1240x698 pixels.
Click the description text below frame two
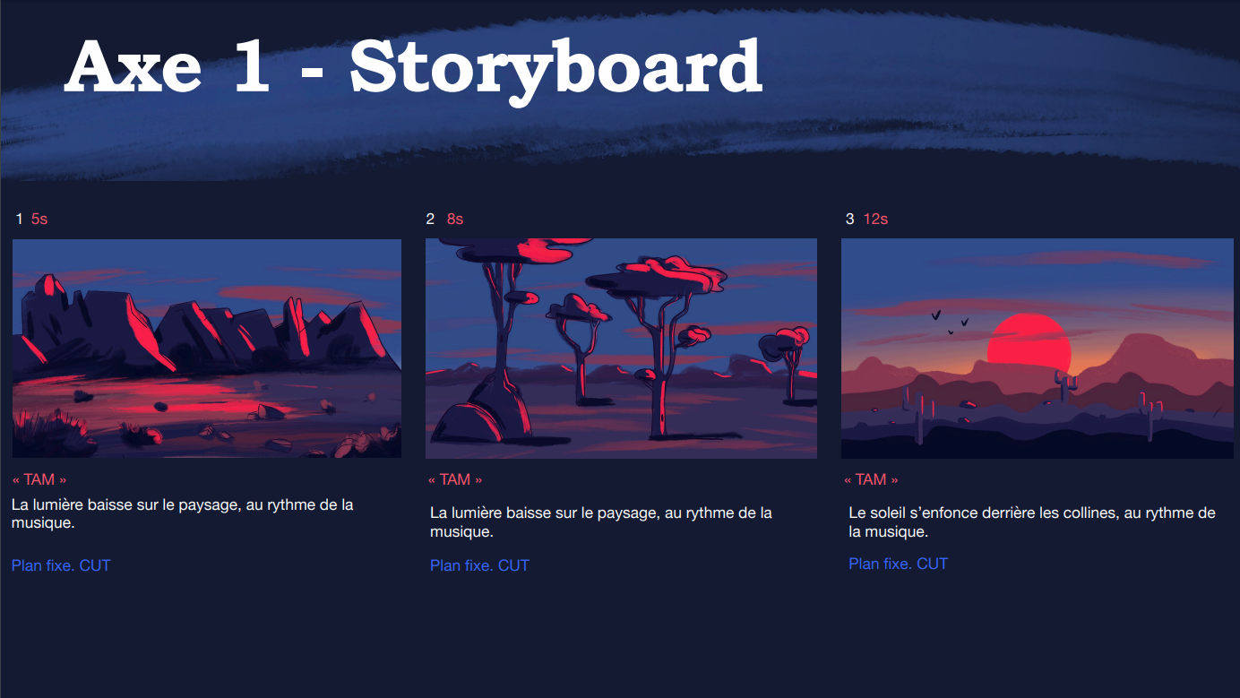(x=601, y=522)
